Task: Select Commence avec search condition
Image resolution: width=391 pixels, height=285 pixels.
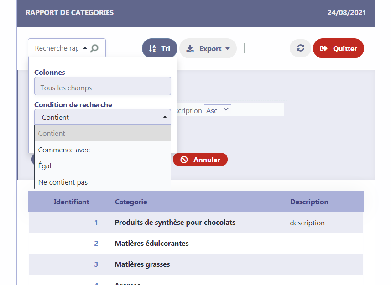Action: [103, 150]
